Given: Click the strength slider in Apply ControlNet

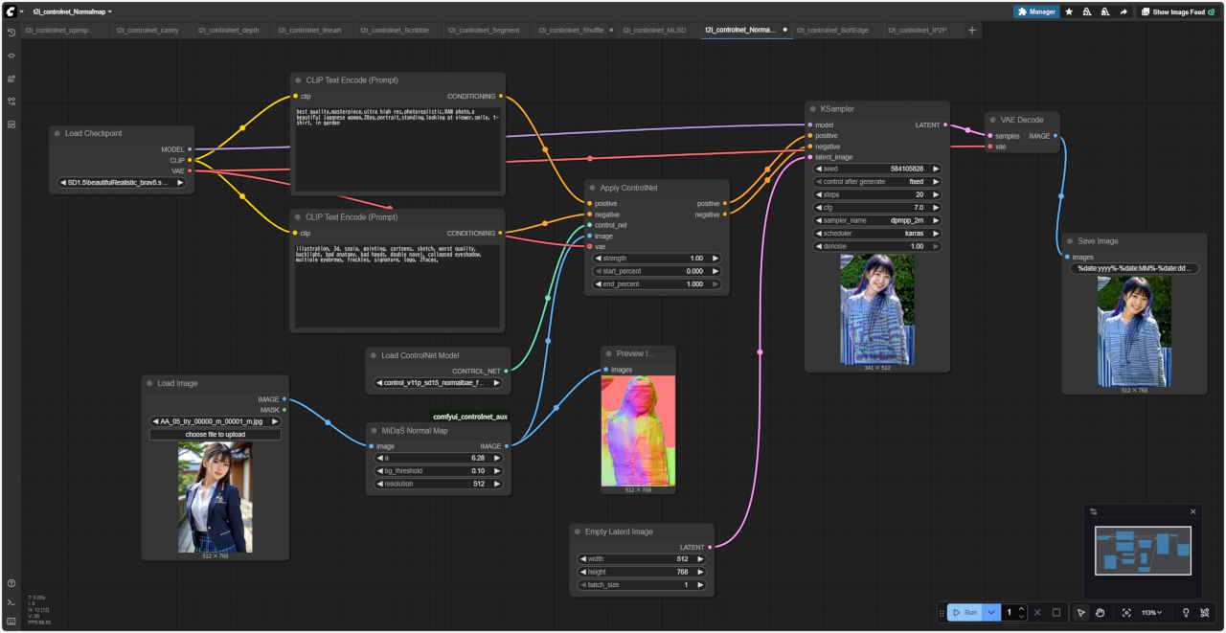Looking at the screenshot, I should (x=656, y=259).
